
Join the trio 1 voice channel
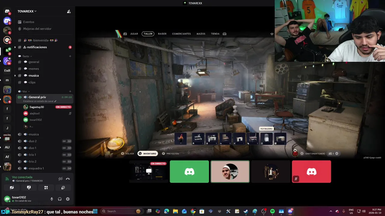45,155
